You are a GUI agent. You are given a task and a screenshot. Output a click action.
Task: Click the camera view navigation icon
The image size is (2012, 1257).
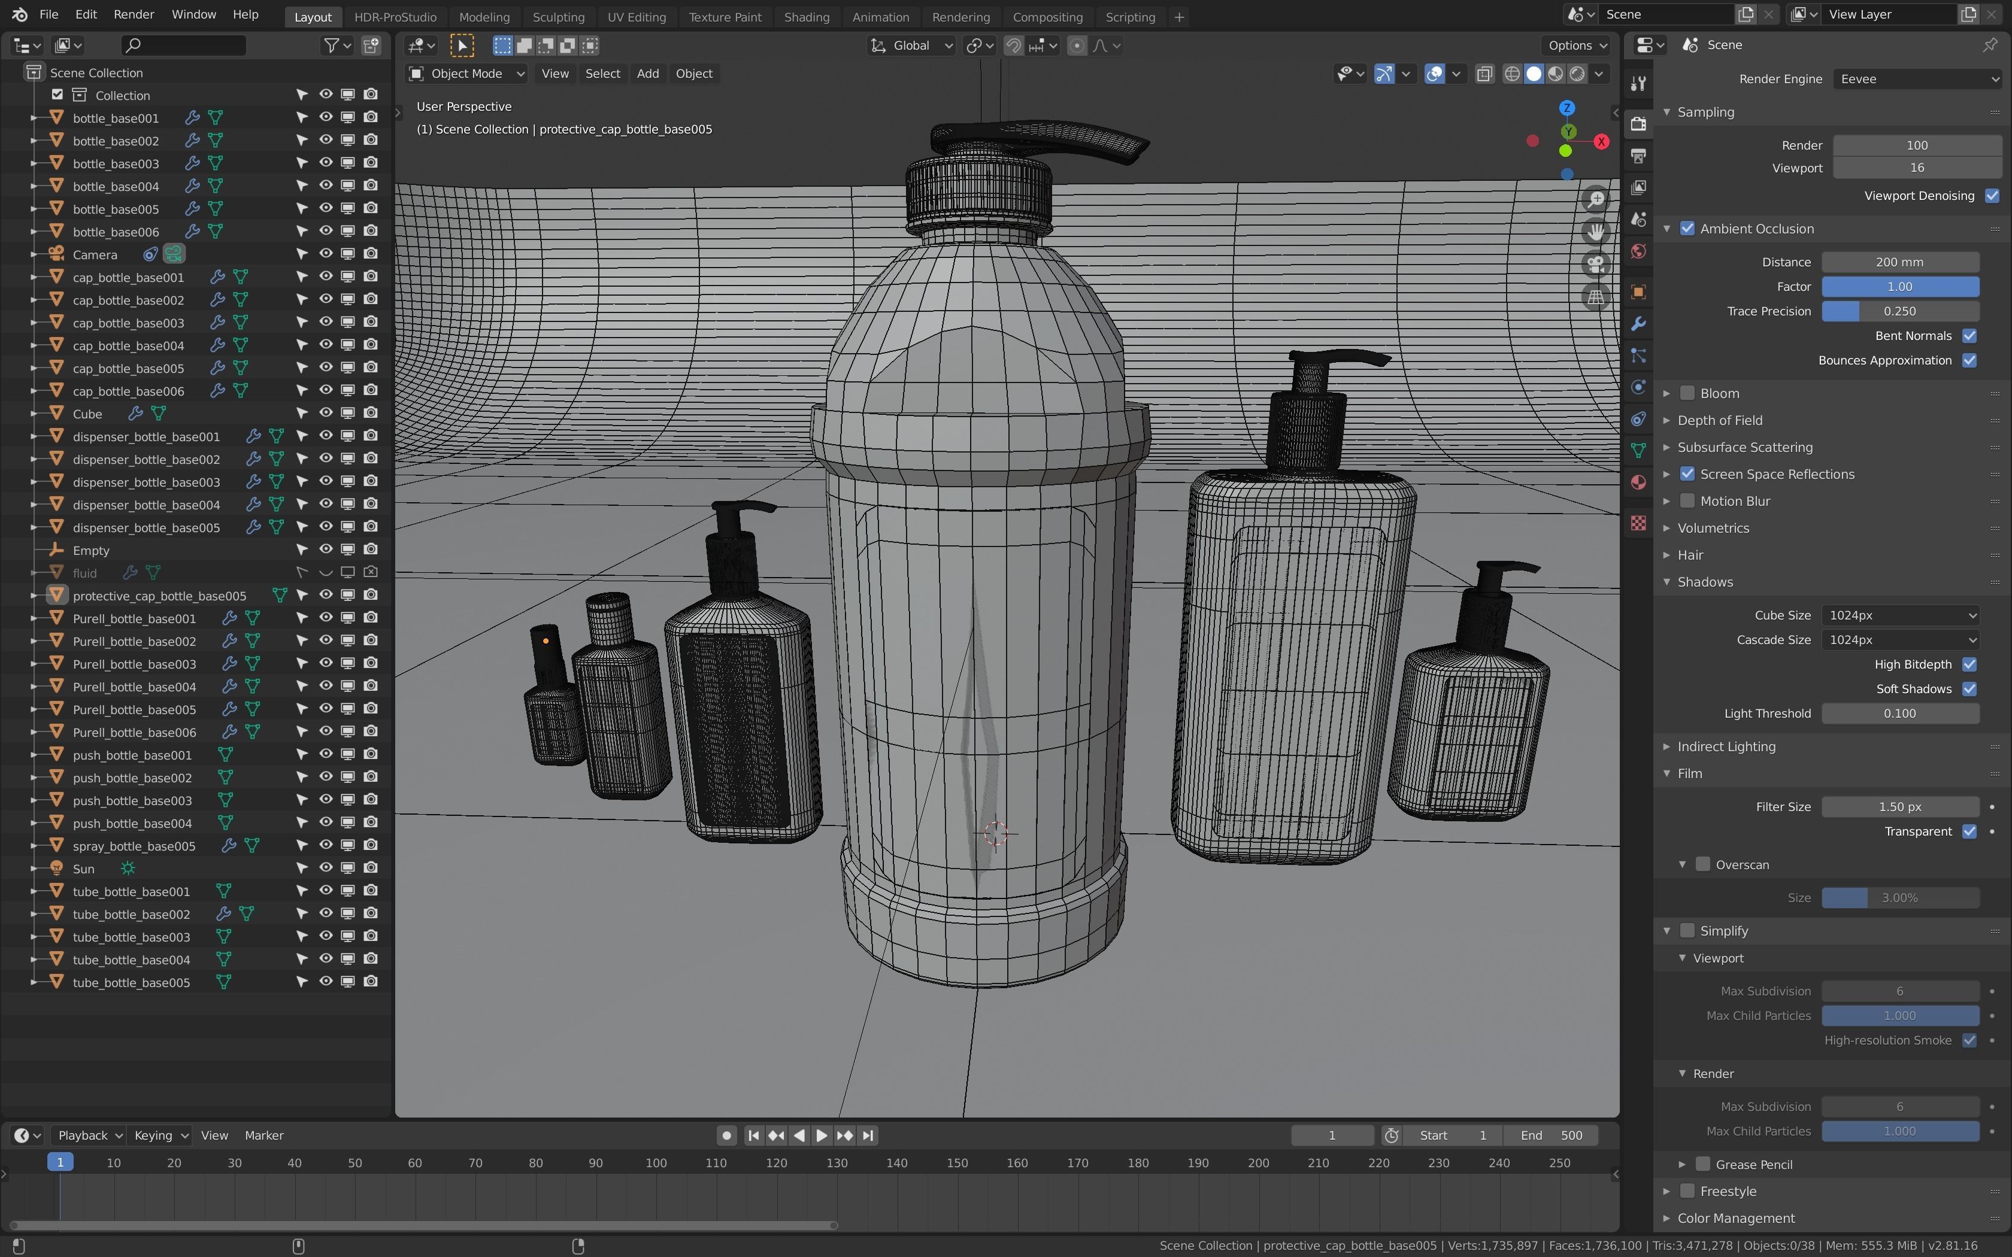click(1595, 265)
